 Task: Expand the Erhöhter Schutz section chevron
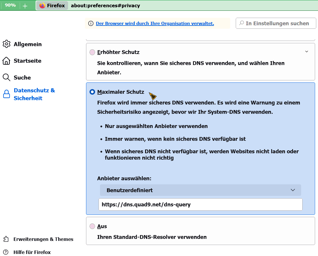tap(306, 52)
